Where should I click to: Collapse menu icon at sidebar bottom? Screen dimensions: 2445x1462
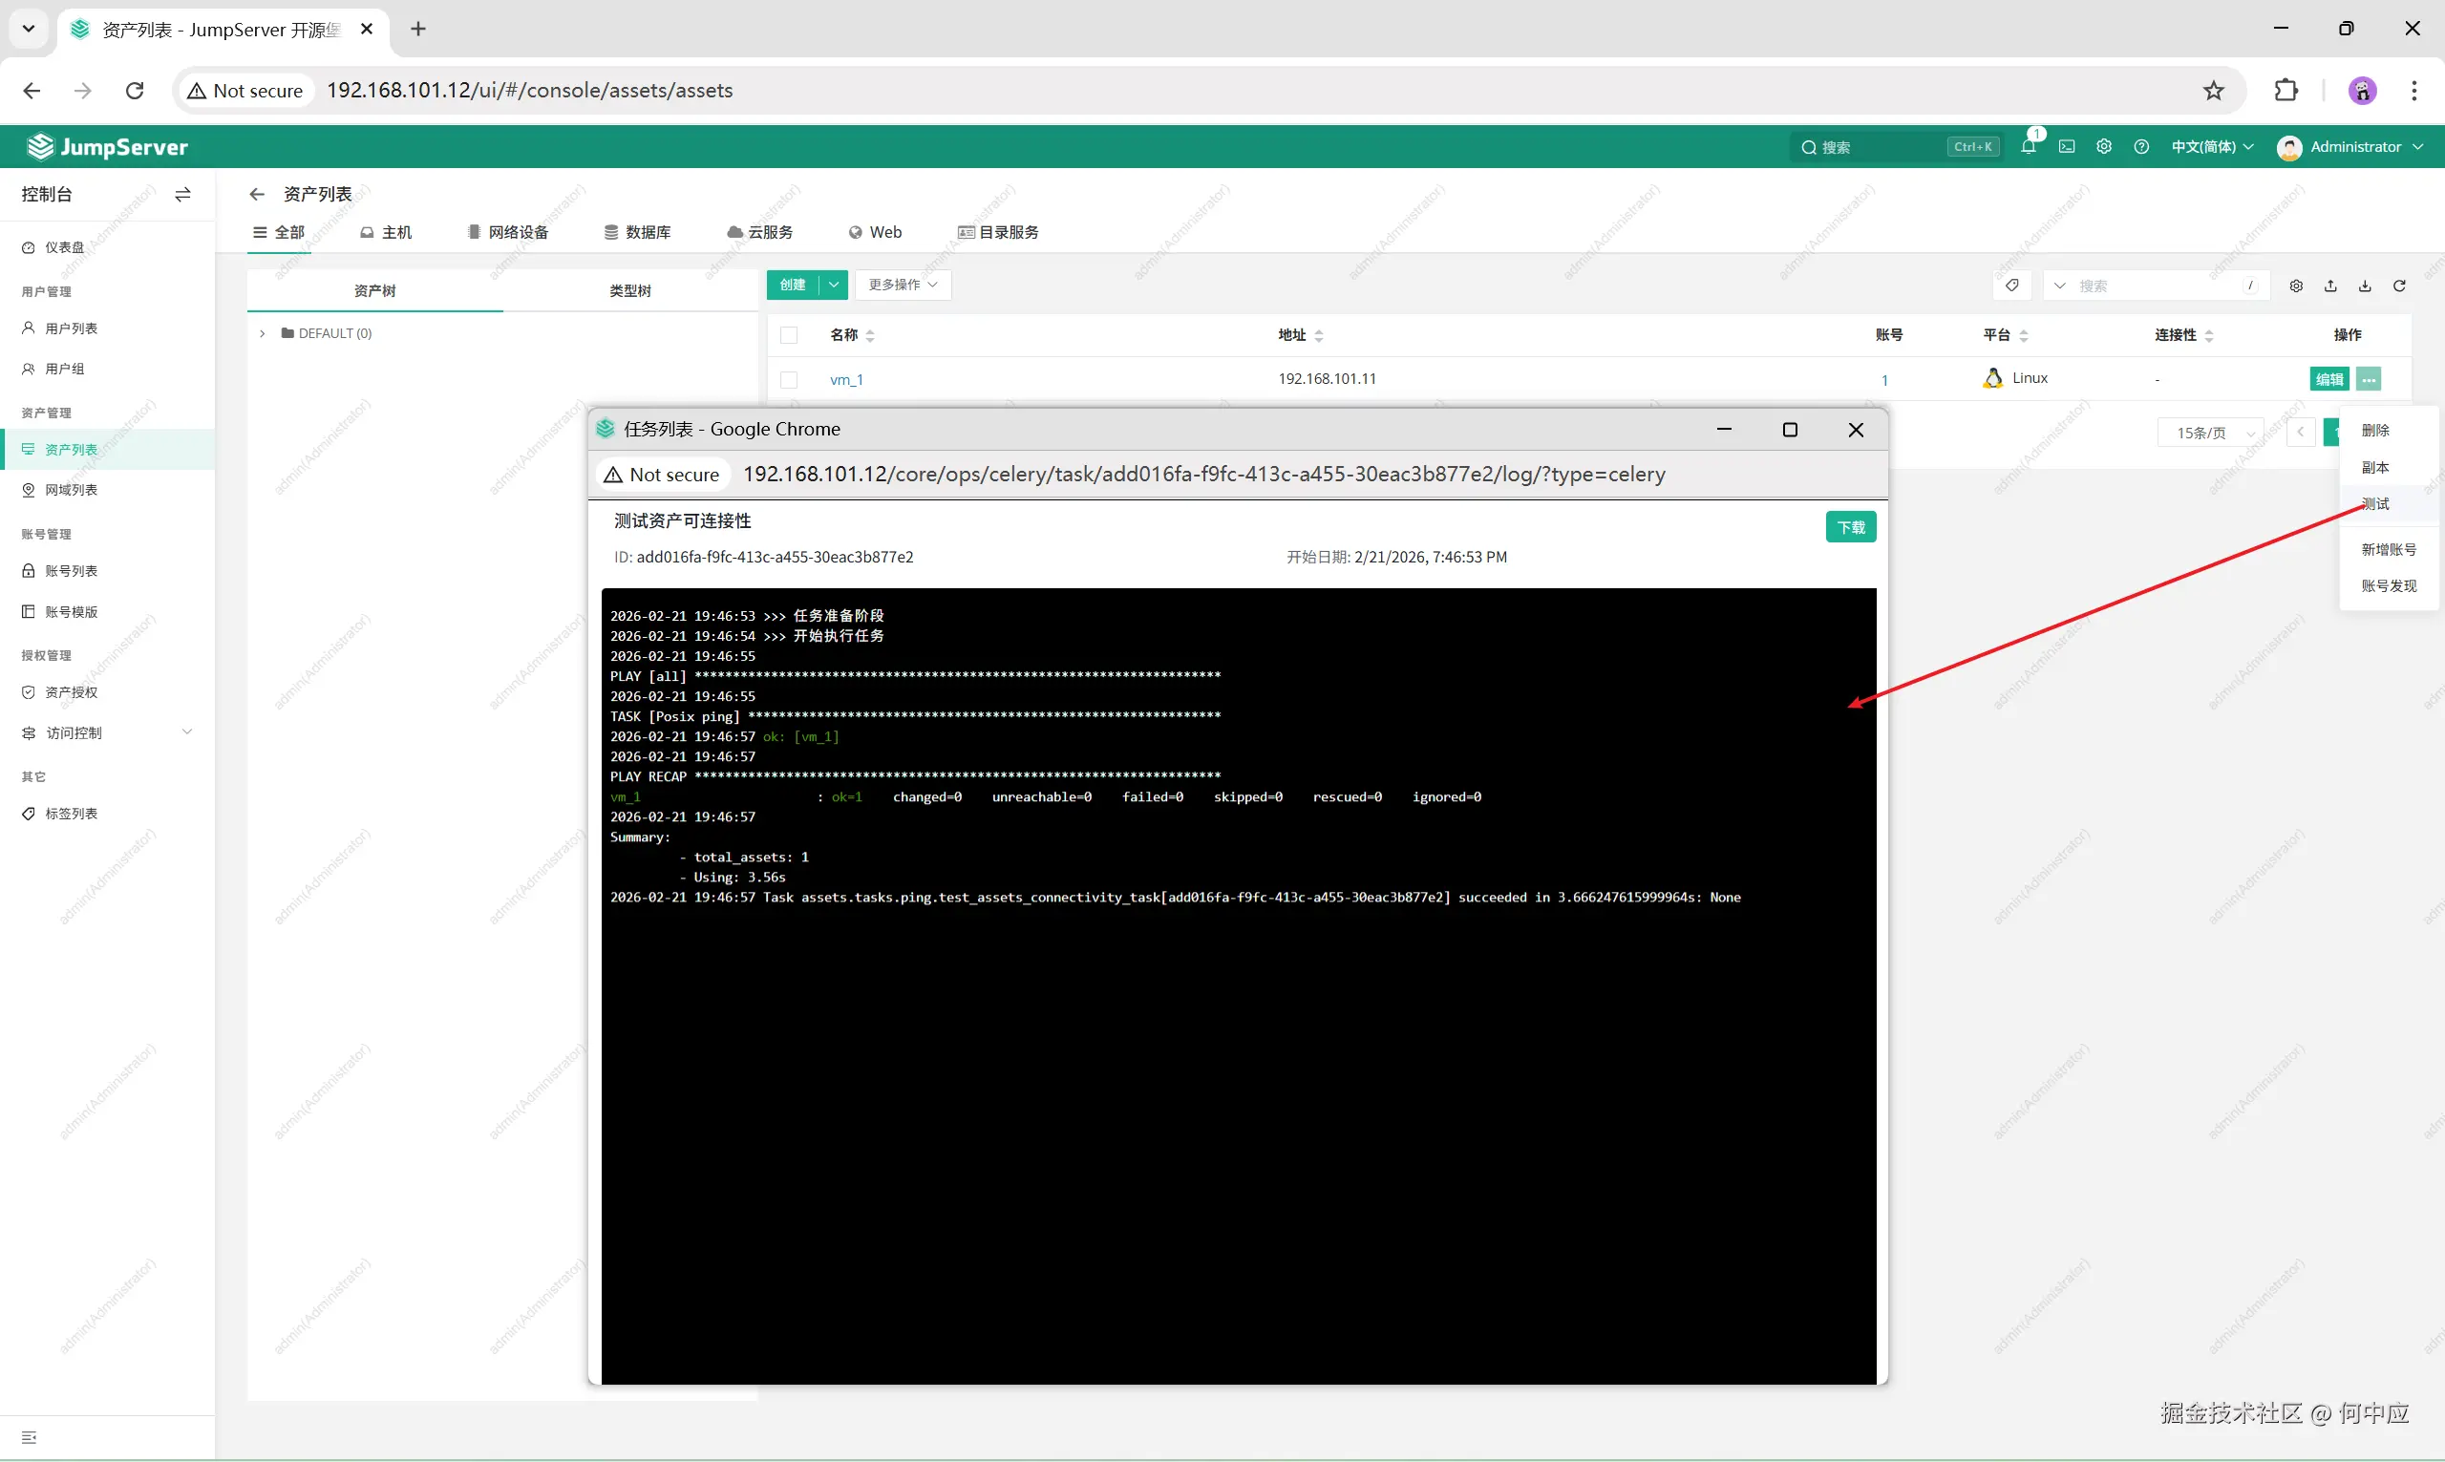coord(29,1437)
